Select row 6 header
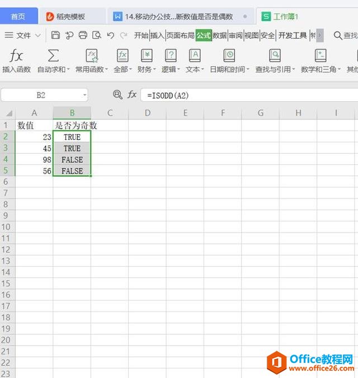Viewport: 358px width, 378px height. point(7,182)
